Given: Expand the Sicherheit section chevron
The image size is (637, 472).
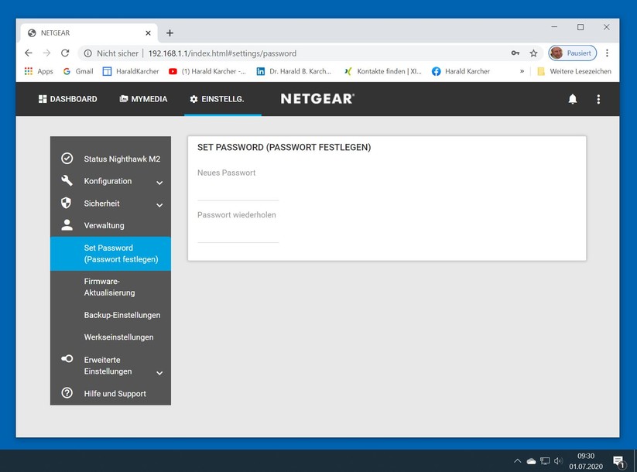Looking at the screenshot, I should 159,206.
